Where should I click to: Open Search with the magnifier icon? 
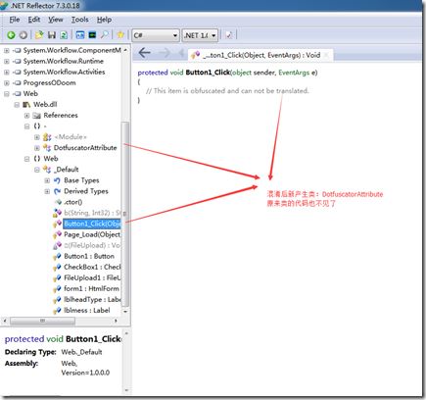click(x=105, y=35)
